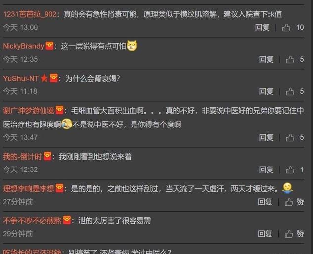Reply to 谢广坤梦游仙境's comment posted at 13:47
The image size is (313, 254).
tap(266, 137)
